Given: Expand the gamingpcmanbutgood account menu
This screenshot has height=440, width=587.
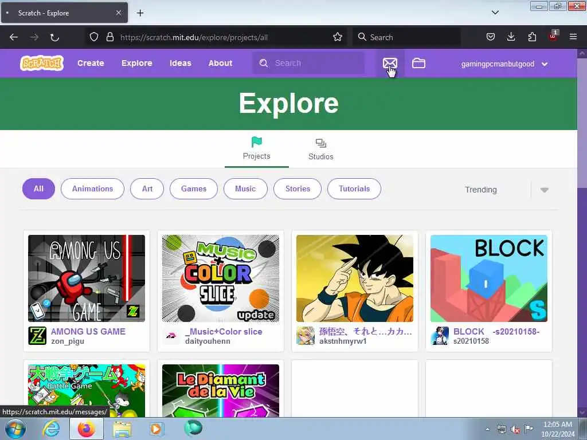Looking at the screenshot, I should (x=504, y=64).
